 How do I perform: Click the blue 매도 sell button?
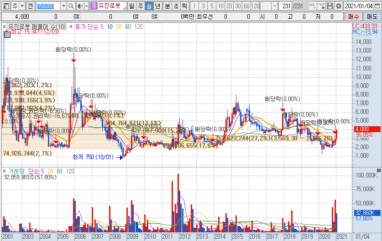[x=372, y=16]
